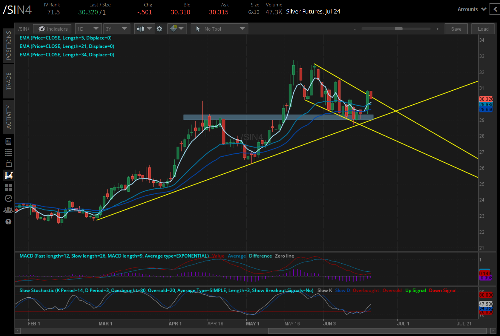Open the follow traders people icon
The width and height of the screenshot is (500, 336).
point(9,210)
